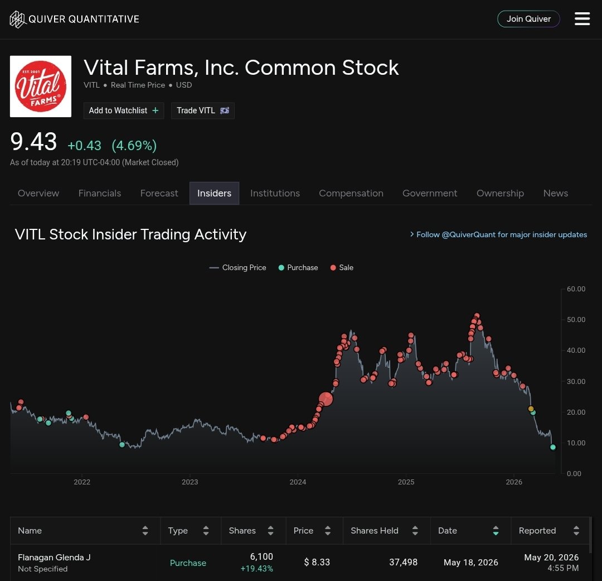Switch to the News tab
The height and width of the screenshot is (581, 602).
[x=556, y=194]
